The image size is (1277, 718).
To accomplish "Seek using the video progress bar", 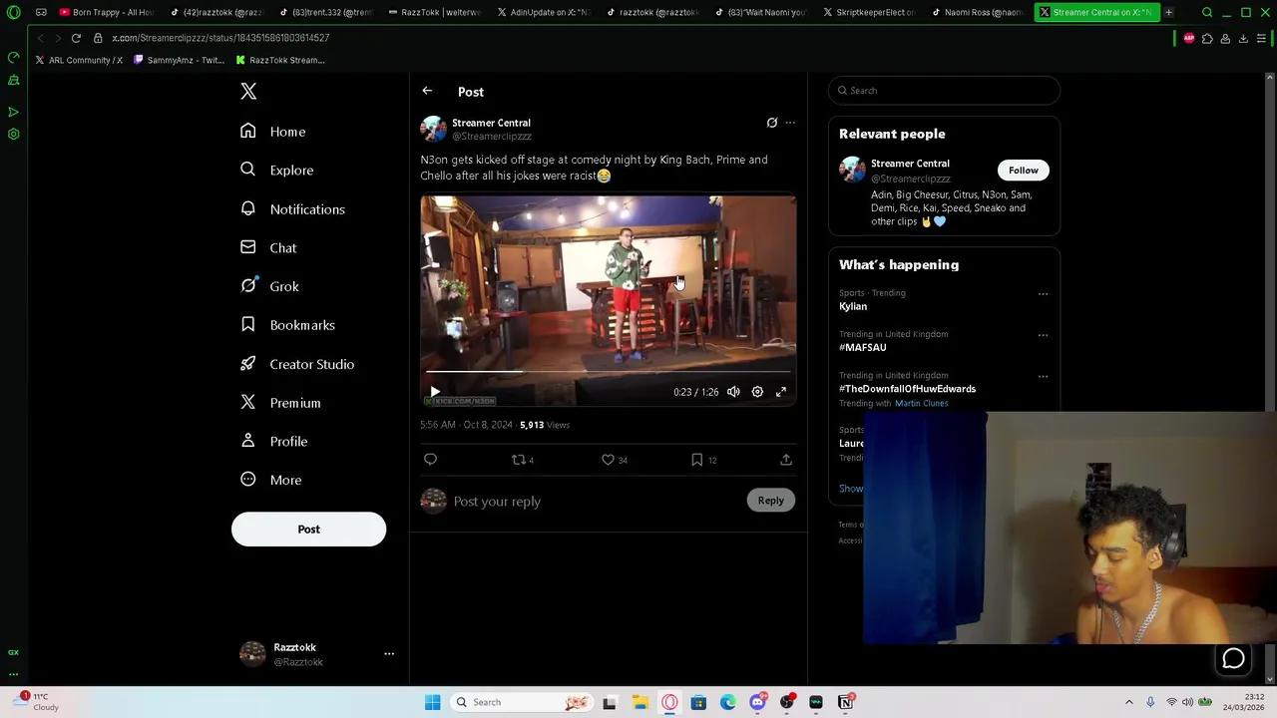I will point(608,372).
